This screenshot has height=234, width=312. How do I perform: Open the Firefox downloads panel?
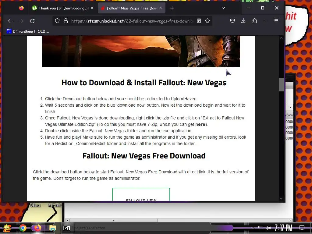[243, 21]
